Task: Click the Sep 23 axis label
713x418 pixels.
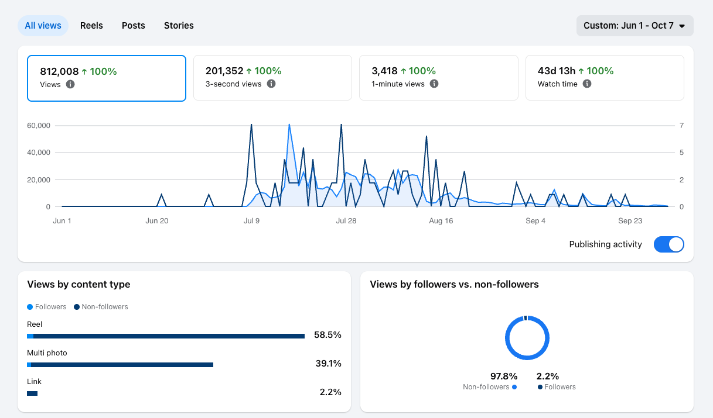Action: [x=630, y=221]
